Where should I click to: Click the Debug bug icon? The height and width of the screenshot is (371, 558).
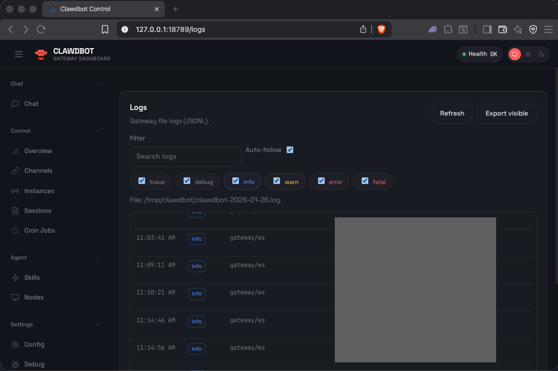click(15, 364)
